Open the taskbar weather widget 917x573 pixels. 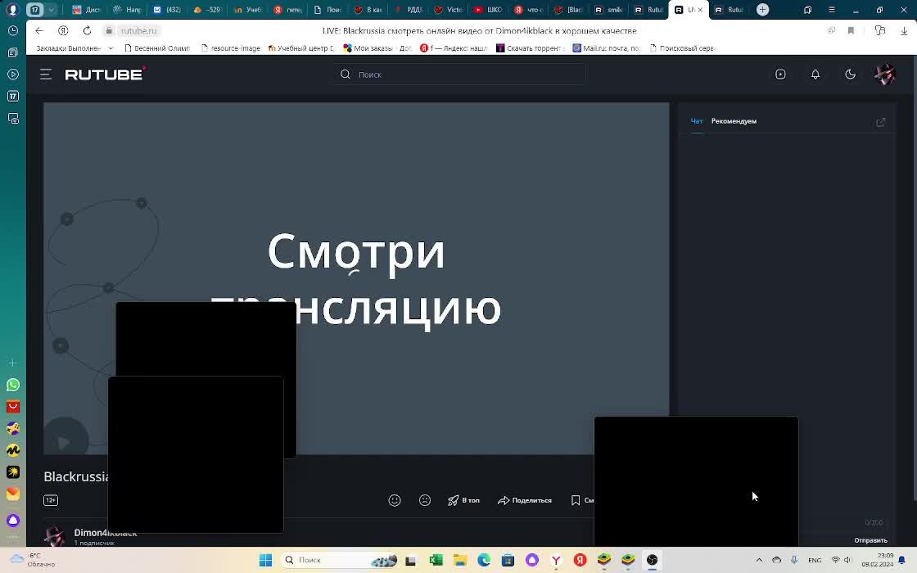click(x=33, y=560)
